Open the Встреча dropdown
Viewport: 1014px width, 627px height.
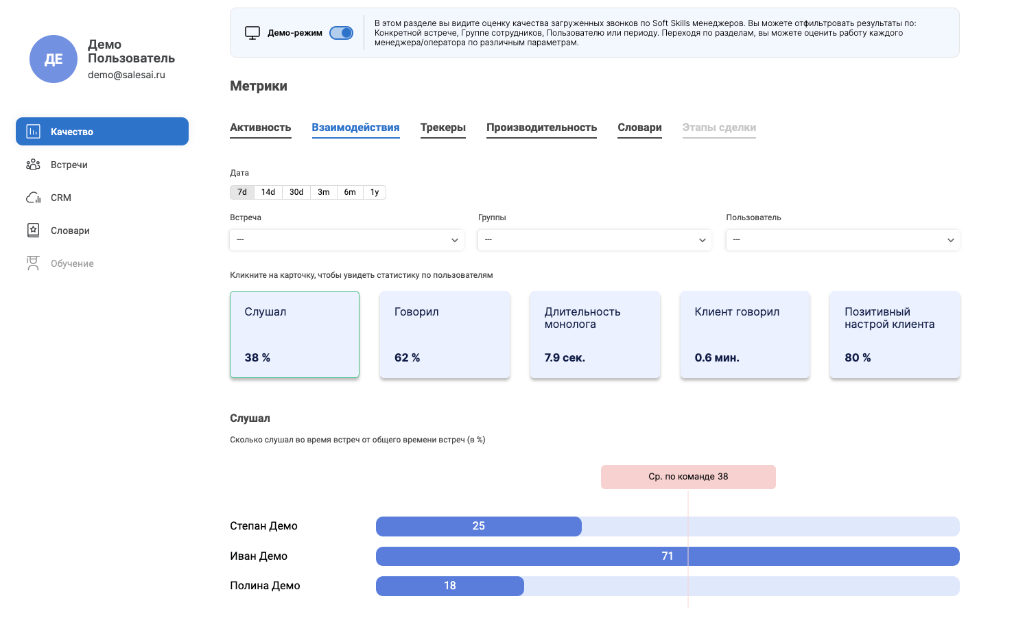pyautogui.click(x=347, y=240)
